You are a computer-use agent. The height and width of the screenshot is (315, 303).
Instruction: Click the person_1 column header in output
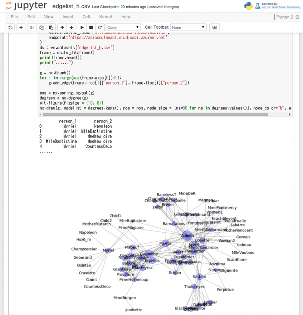pyautogui.click(x=68, y=121)
